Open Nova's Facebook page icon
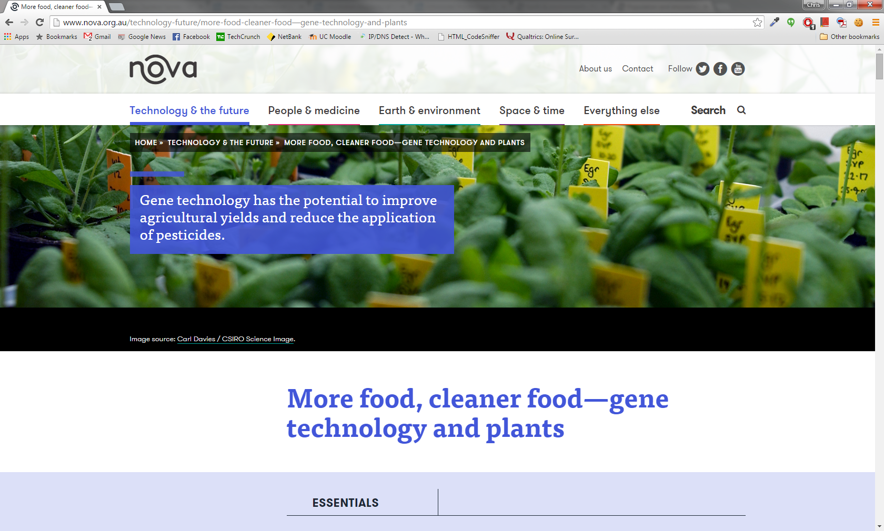The height and width of the screenshot is (531, 884). [720, 69]
